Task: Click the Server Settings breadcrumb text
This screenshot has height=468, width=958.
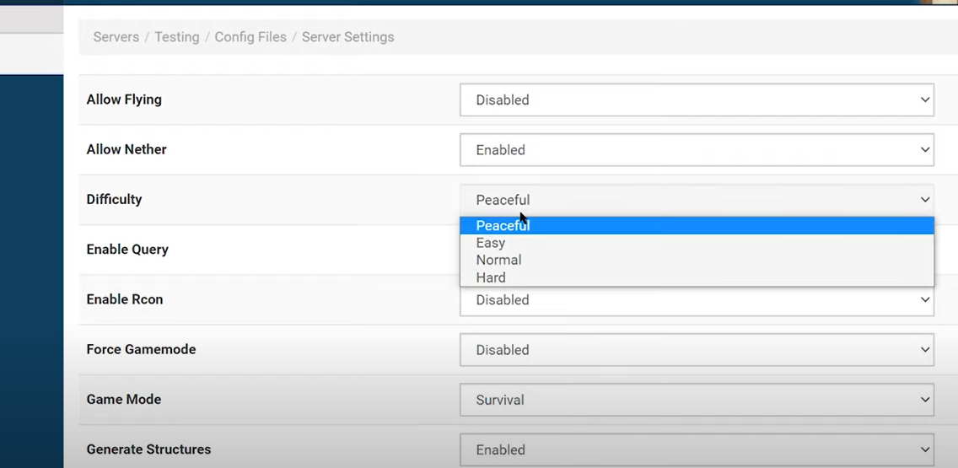Action: (x=347, y=37)
